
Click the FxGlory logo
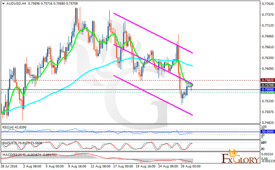[240, 156]
